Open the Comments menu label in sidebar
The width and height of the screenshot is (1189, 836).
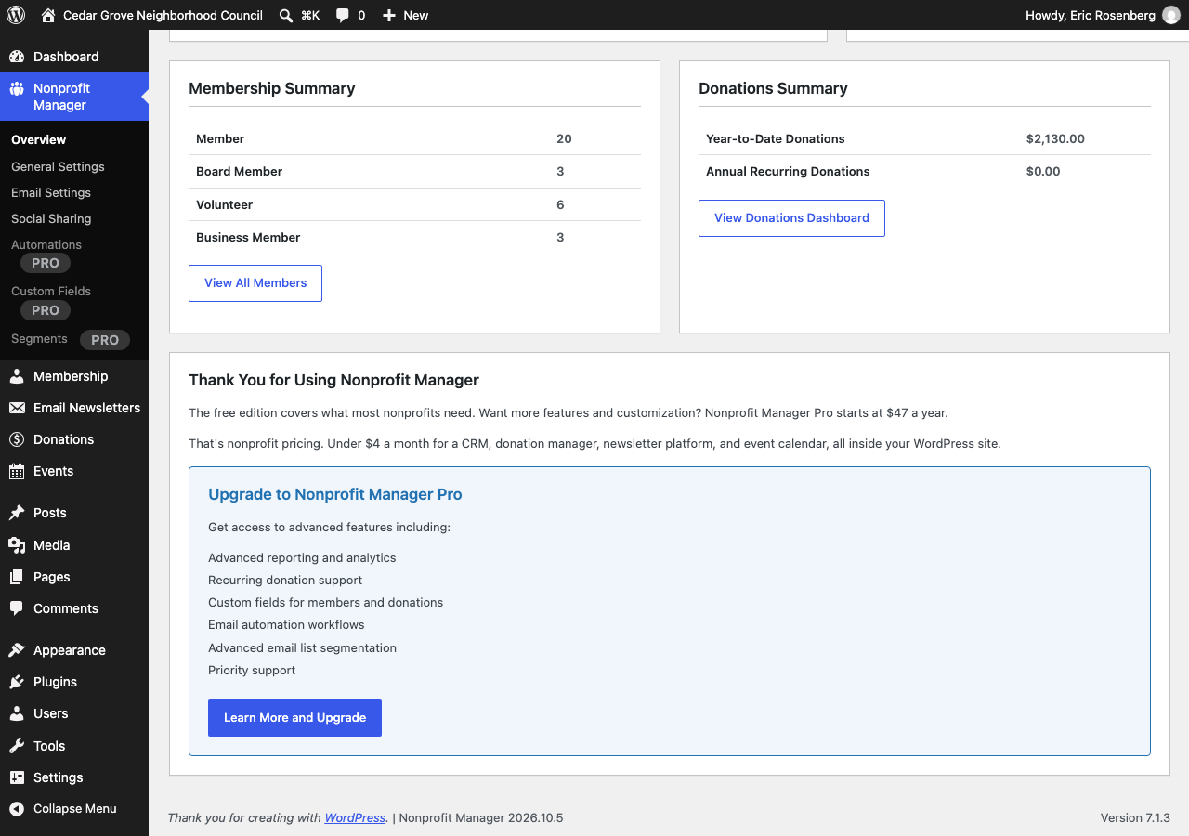[x=66, y=608]
